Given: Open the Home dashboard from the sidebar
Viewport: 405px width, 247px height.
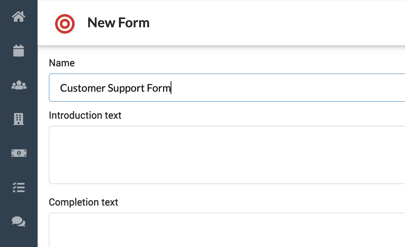Looking at the screenshot, I should tap(19, 16).
